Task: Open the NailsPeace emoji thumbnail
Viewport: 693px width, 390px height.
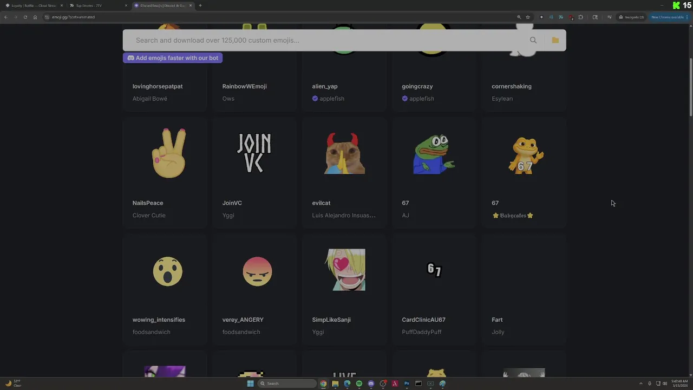Action: [169, 153]
